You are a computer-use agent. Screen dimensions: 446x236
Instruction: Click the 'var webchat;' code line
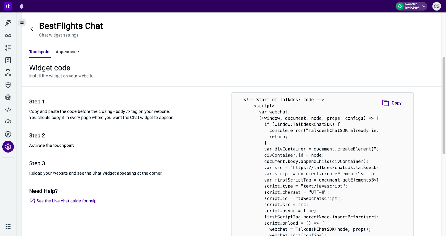(274, 112)
